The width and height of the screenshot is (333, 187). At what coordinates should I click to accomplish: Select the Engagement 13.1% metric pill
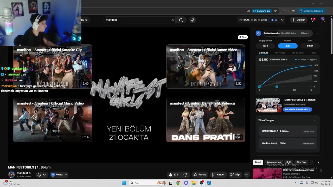point(265,46)
